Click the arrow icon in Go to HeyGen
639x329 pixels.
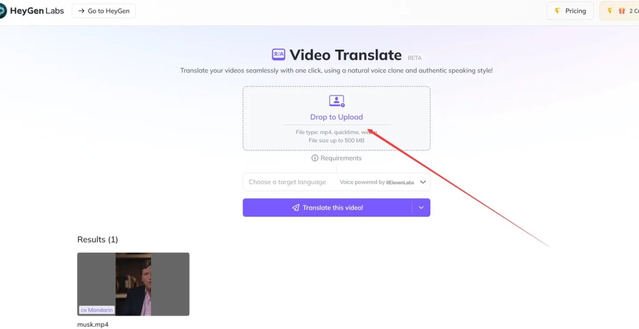click(81, 11)
